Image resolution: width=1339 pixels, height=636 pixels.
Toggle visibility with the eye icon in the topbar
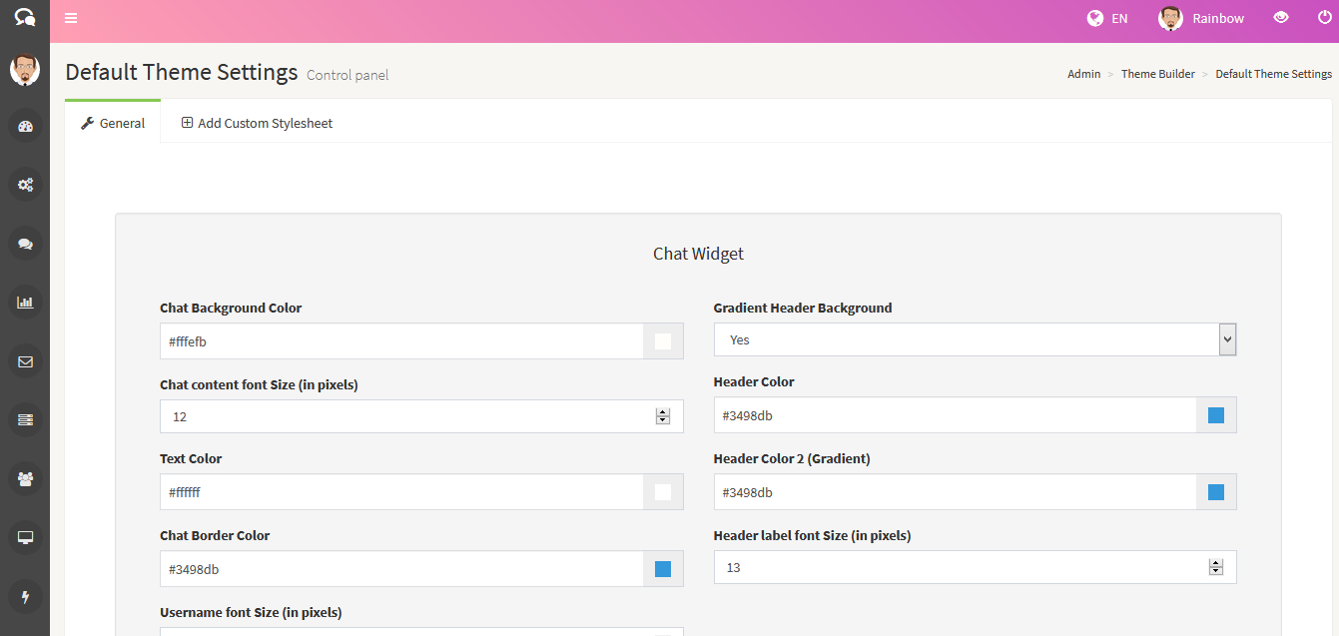click(x=1281, y=18)
